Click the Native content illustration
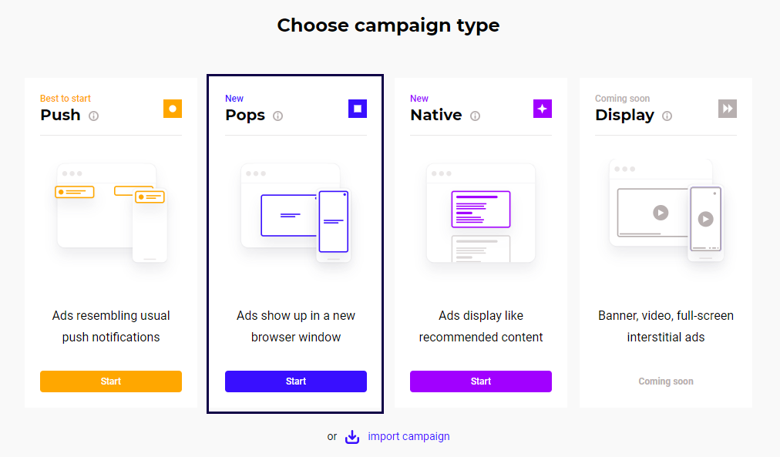 [x=481, y=211]
